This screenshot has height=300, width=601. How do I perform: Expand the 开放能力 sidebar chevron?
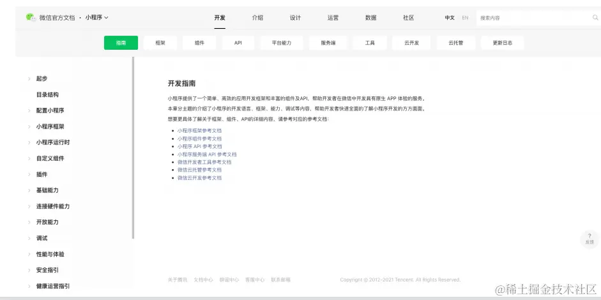point(29,222)
